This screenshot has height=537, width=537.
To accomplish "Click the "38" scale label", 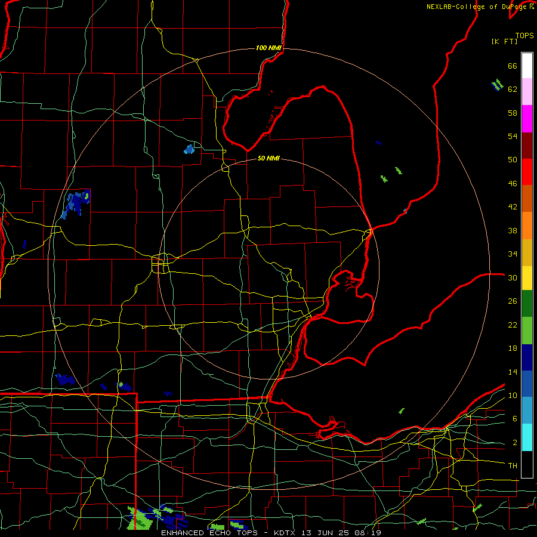I will tap(513, 230).
